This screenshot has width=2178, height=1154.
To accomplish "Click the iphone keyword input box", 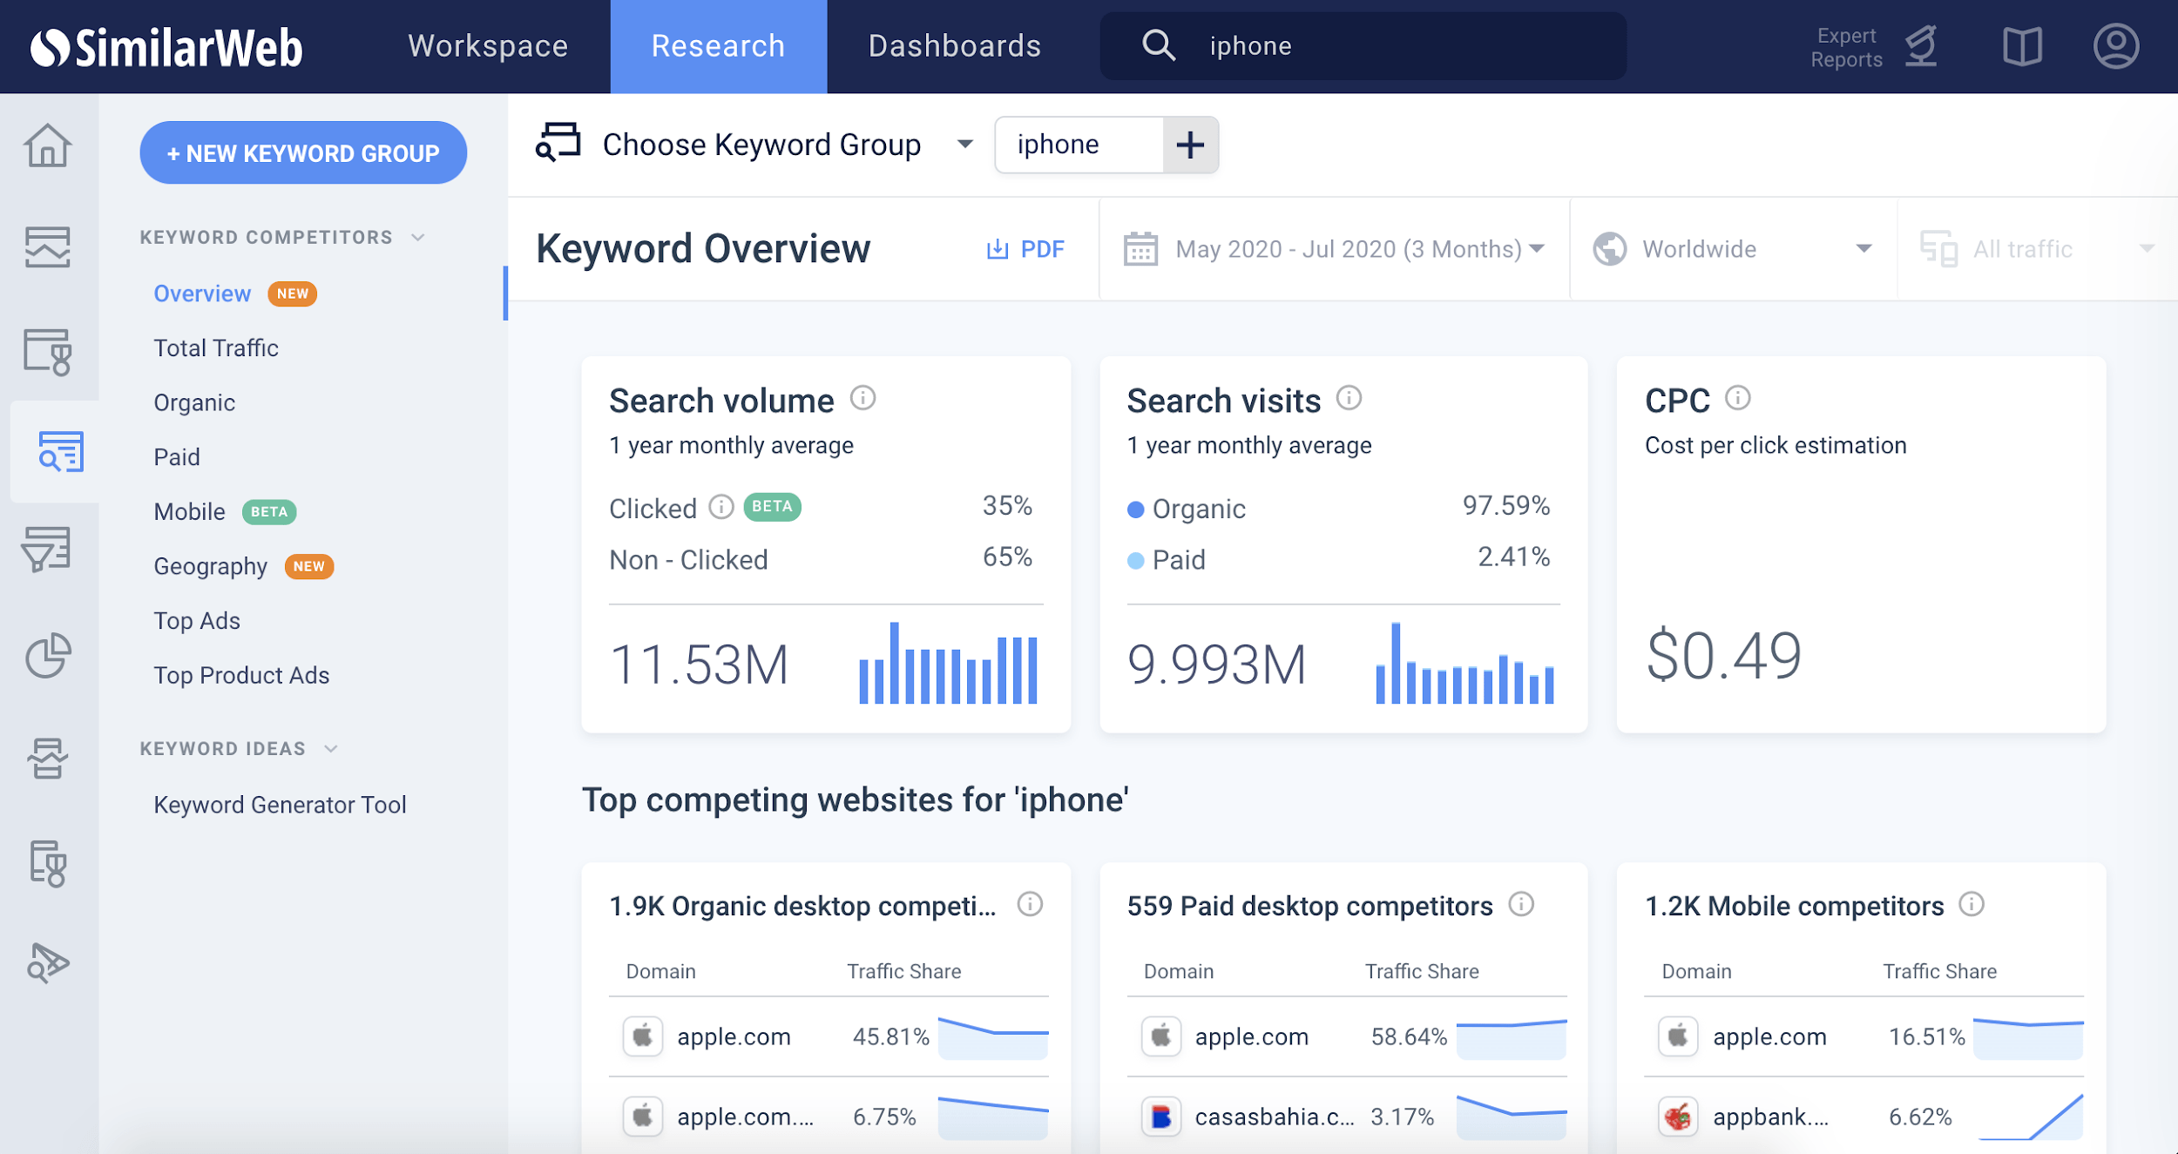I will (1079, 145).
